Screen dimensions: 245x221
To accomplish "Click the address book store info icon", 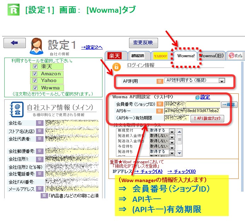I will pos(17,109).
